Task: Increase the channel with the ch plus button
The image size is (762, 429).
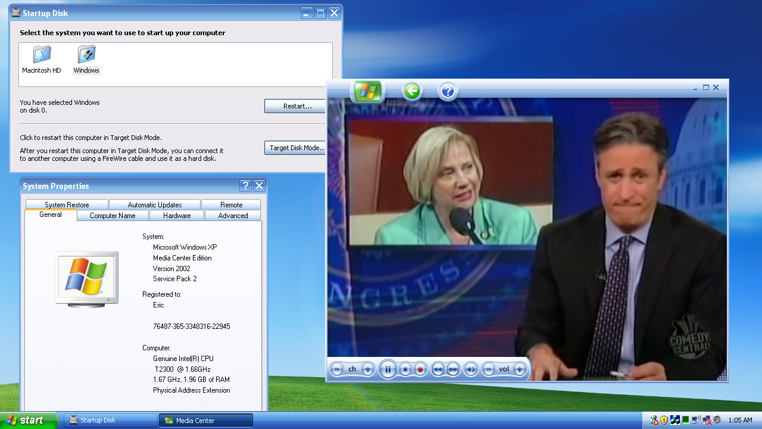Action: point(368,369)
